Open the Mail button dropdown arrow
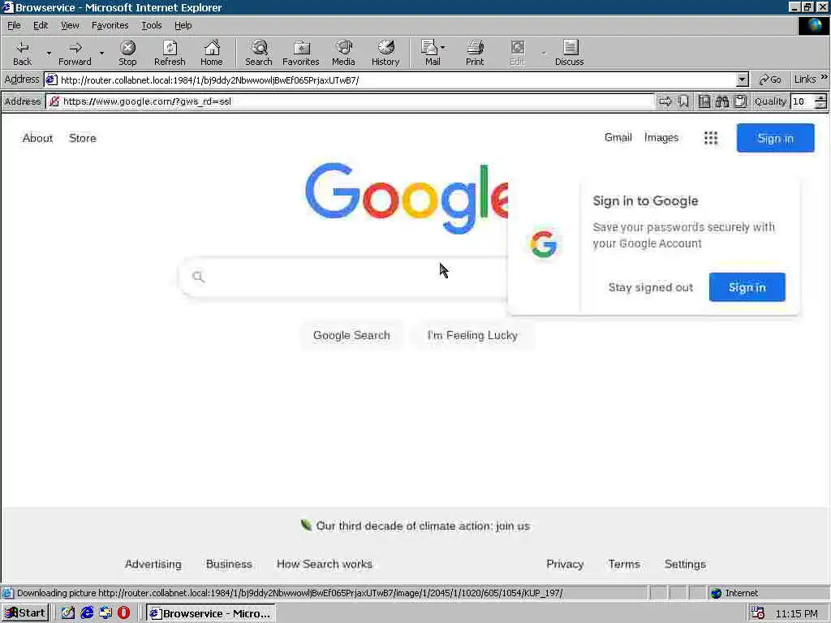831x623 pixels. [443, 48]
